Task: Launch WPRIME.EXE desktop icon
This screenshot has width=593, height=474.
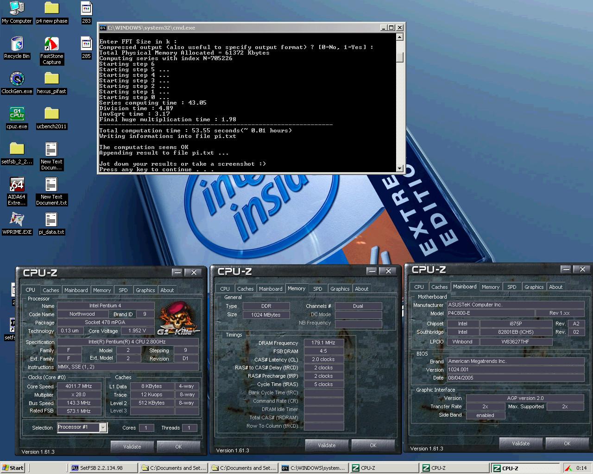Action: 17,224
